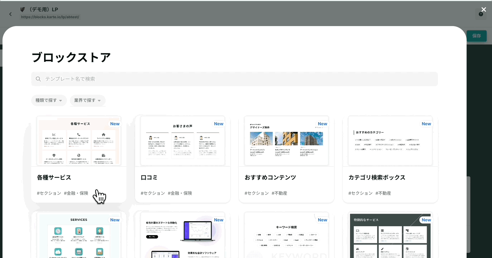This screenshot has width=492, height=258.
Task: Click New badge on 口コミ card
Action: tap(219, 124)
